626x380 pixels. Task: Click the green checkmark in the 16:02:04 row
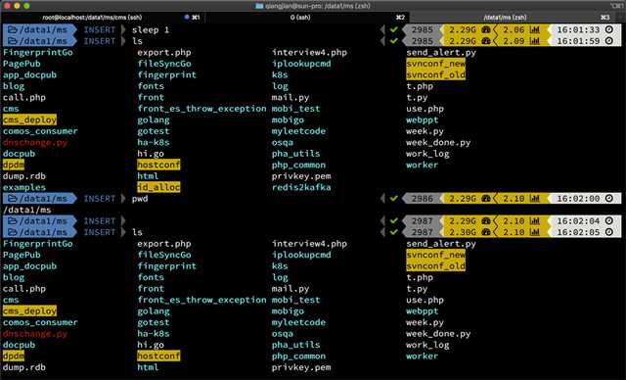pyautogui.click(x=394, y=220)
